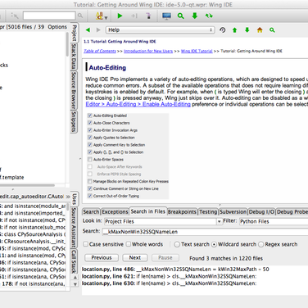Open the Help document selector dropdown
The image size is (308, 308).
tap(161, 29)
